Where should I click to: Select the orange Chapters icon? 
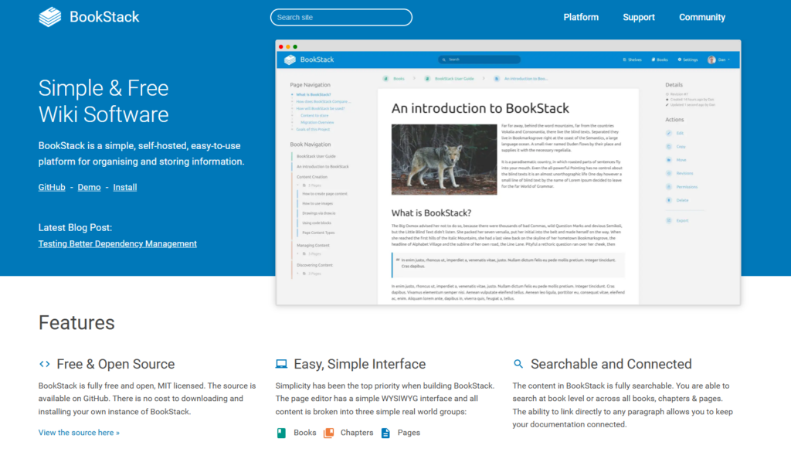(x=328, y=433)
